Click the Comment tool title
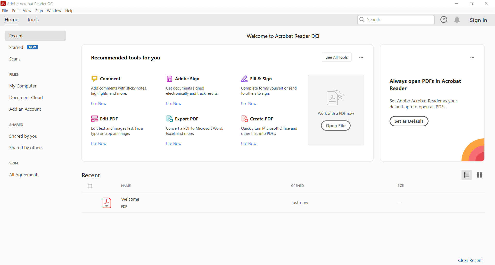This screenshot has height=265, width=495. point(110,79)
